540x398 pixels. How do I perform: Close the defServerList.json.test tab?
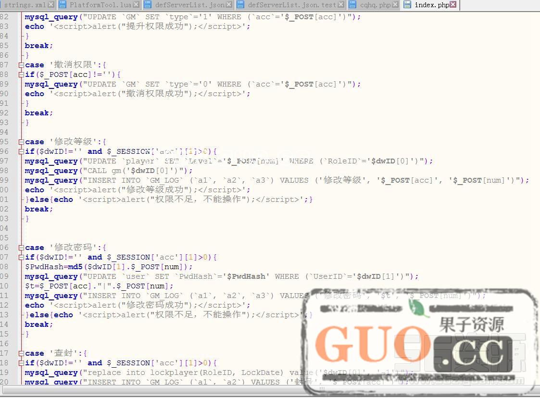[341, 5]
